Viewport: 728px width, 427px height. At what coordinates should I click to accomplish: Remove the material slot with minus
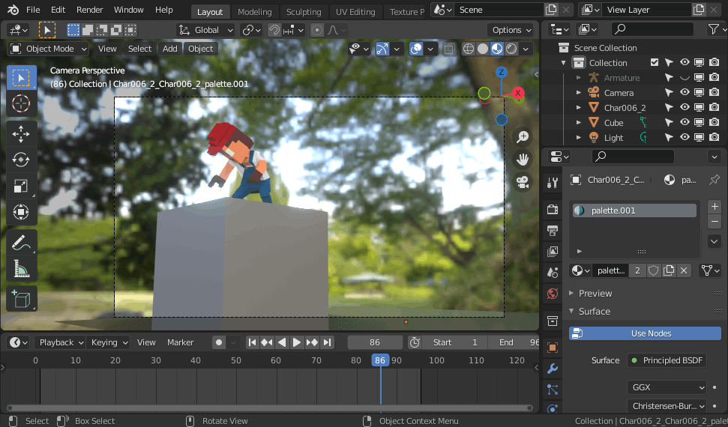715,222
